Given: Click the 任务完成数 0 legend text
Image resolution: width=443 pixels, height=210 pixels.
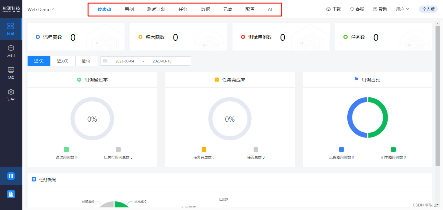Looking at the screenshot, I should point(204,157).
